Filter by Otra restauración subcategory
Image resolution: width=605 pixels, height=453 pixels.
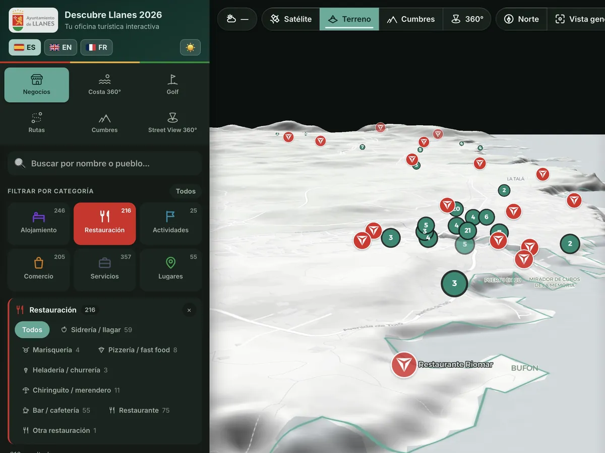(x=59, y=430)
